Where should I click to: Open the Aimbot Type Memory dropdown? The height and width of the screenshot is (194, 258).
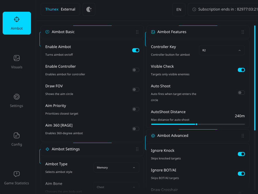[116, 168]
